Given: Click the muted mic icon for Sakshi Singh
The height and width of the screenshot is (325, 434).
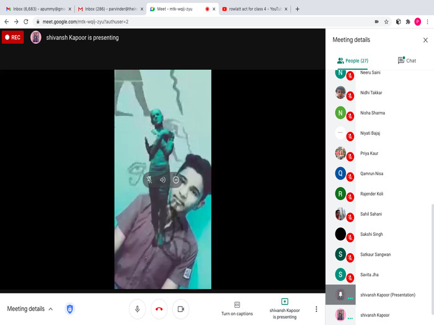Looking at the screenshot, I should pyautogui.click(x=350, y=237).
